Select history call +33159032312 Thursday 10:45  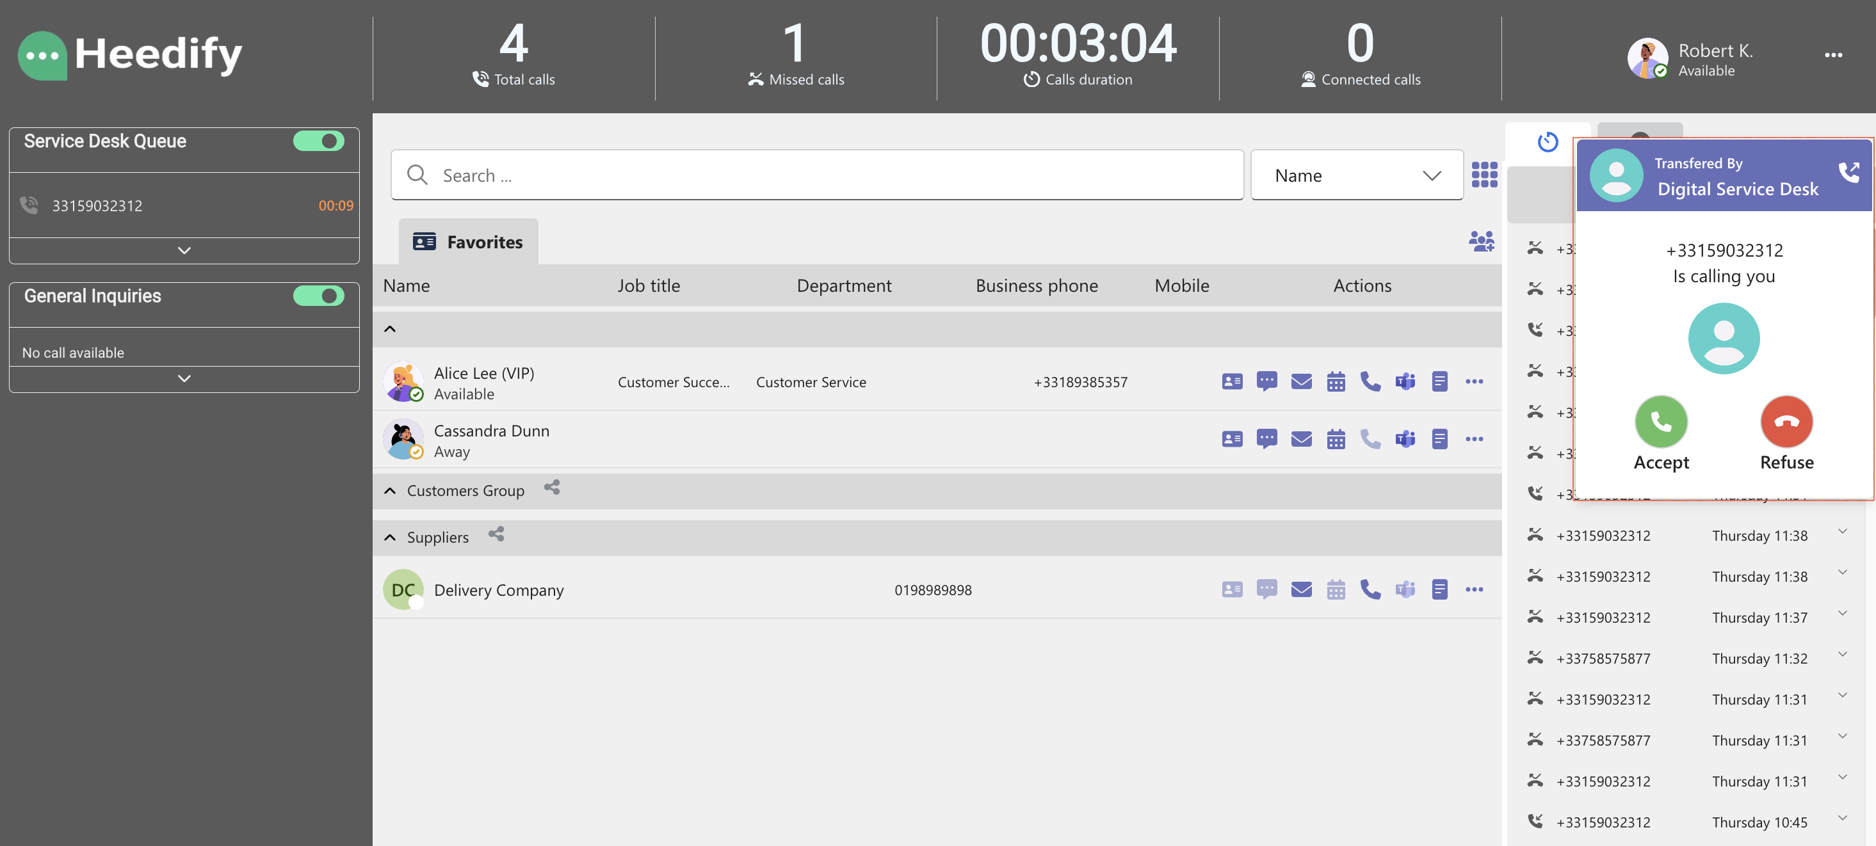coord(1687,823)
